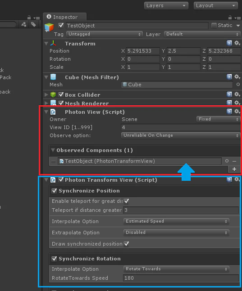Image resolution: width=242 pixels, height=291 pixels.
Task: Open Photon Transform View gear menu
Action: (x=237, y=179)
